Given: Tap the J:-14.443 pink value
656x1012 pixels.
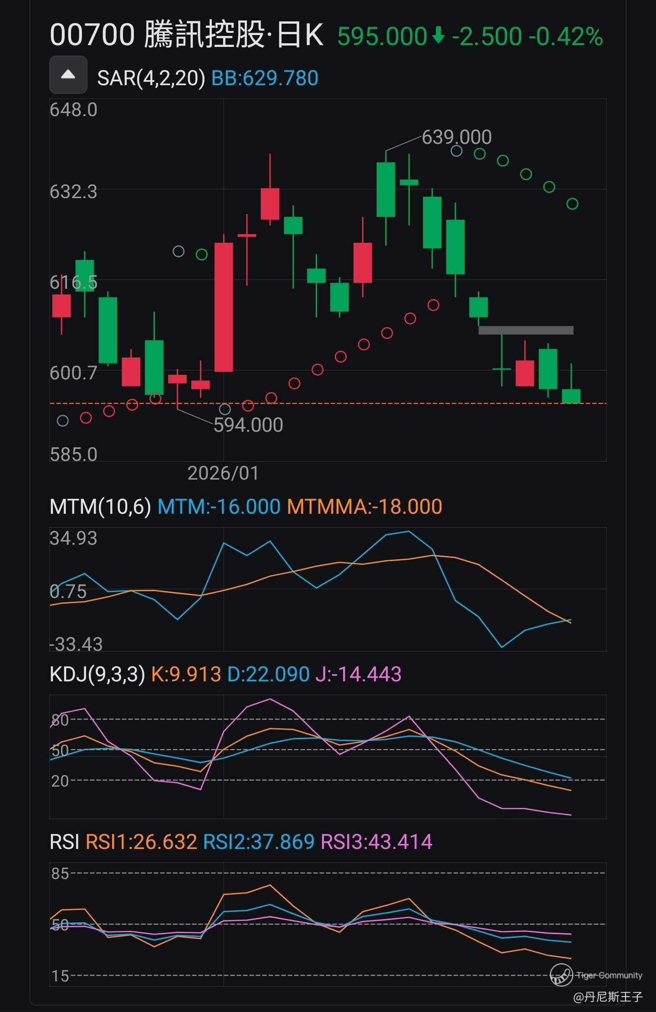Looking at the screenshot, I should (x=358, y=674).
